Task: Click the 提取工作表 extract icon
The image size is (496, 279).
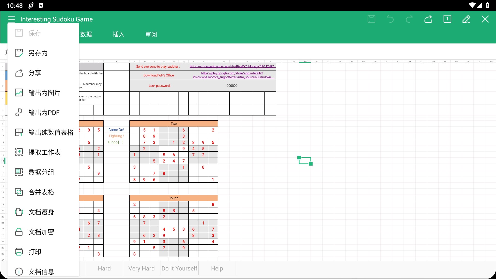Action: tap(19, 152)
